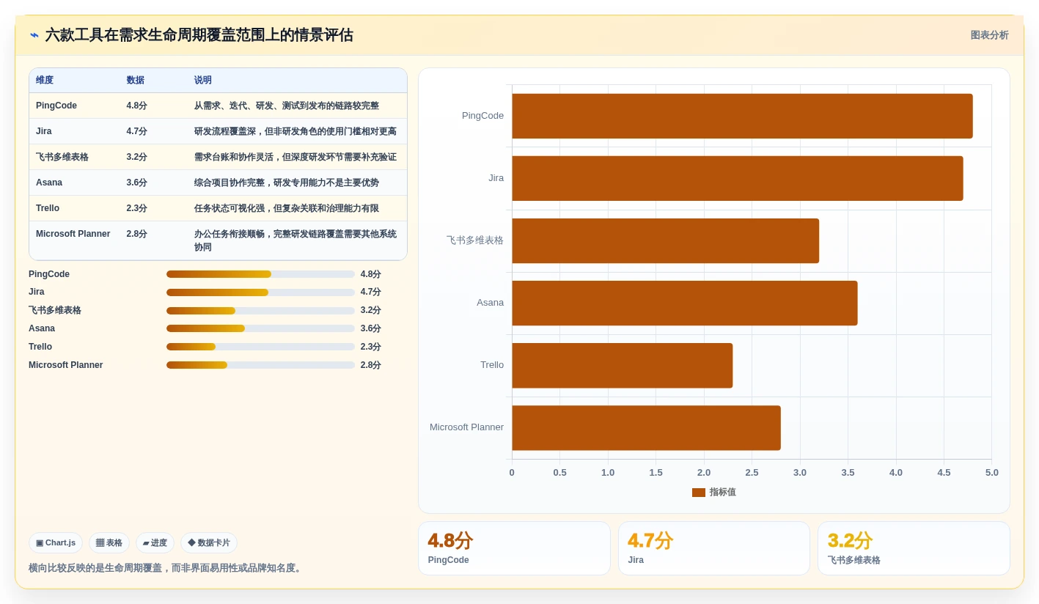Click the Trello progress bar
The height and width of the screenshot is (604, 1039).
(x=260, y=347)
